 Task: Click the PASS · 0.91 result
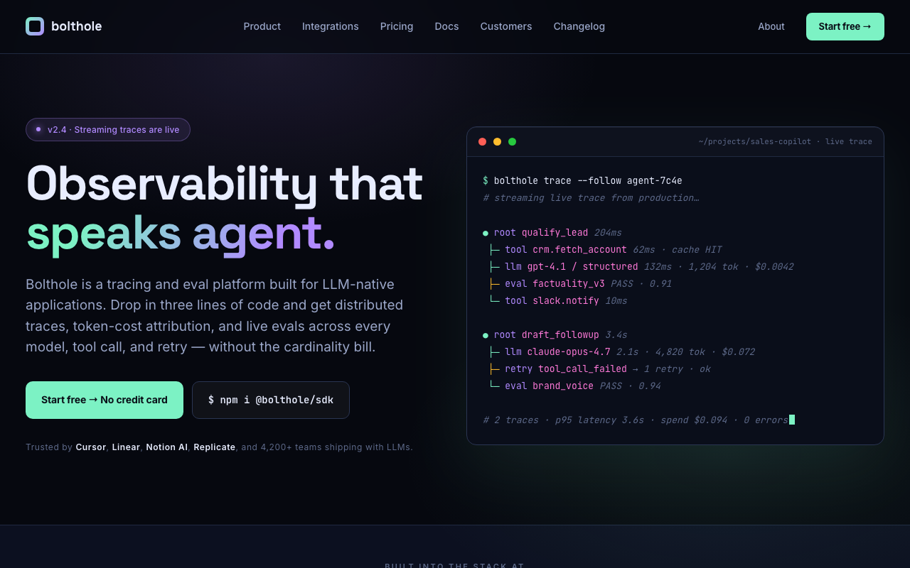[641, 283]
